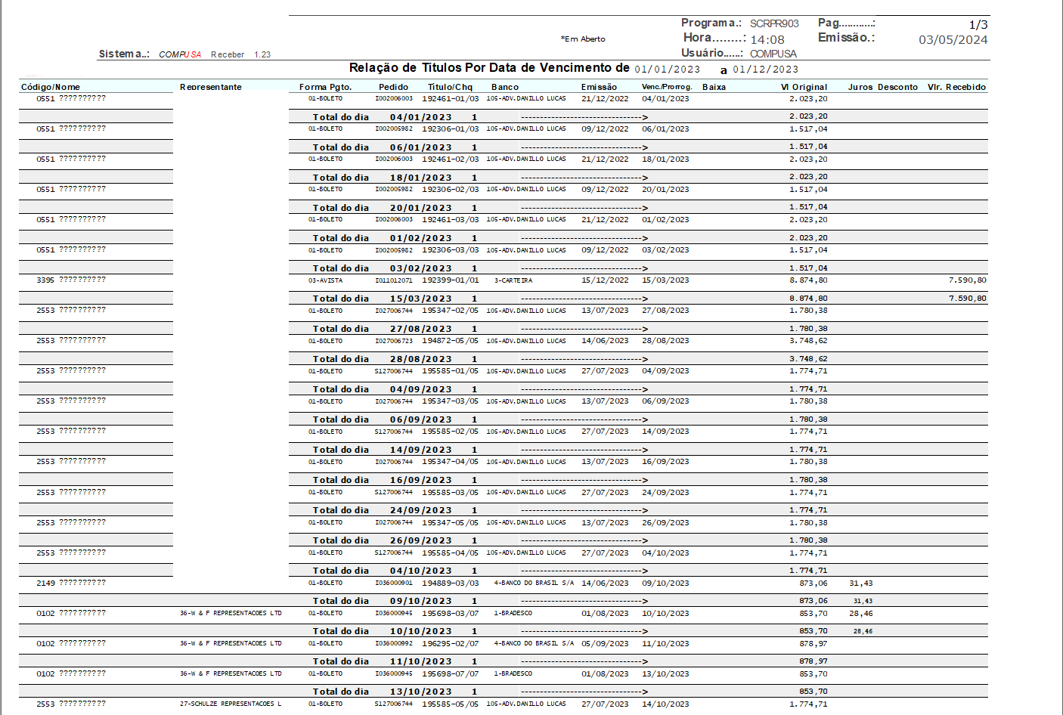Click the end date 01/12/2023 in title

click(765, 70)
